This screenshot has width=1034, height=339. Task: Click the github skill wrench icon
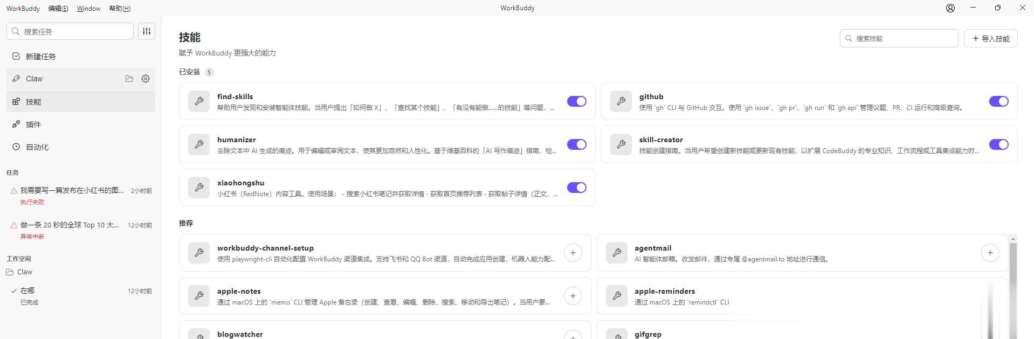point(621,101)
